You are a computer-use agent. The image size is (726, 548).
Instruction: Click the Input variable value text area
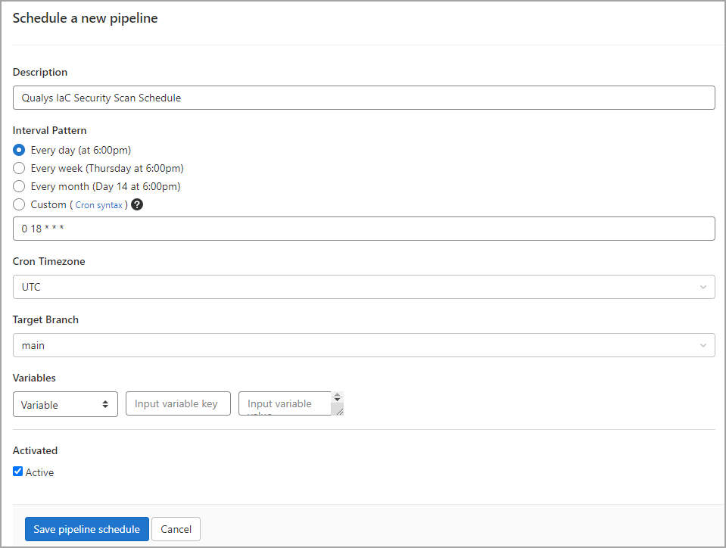(285, 403)
